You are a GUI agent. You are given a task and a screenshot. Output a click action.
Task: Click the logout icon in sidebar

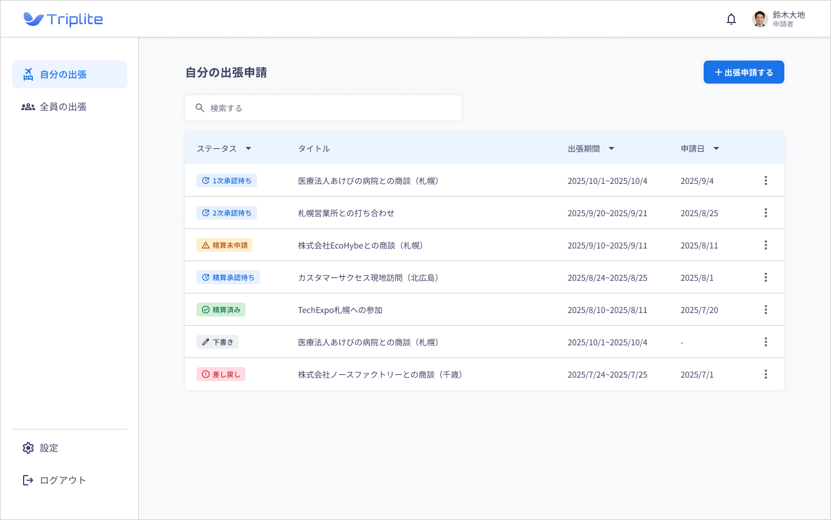pyautogui.click(x=28, y=480)
